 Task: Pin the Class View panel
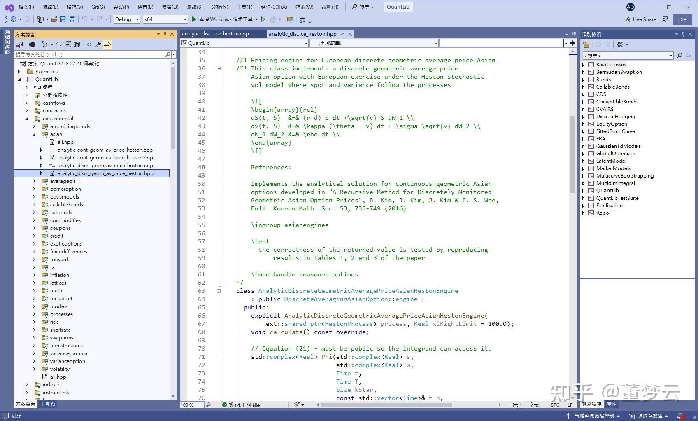pos(683,34)
